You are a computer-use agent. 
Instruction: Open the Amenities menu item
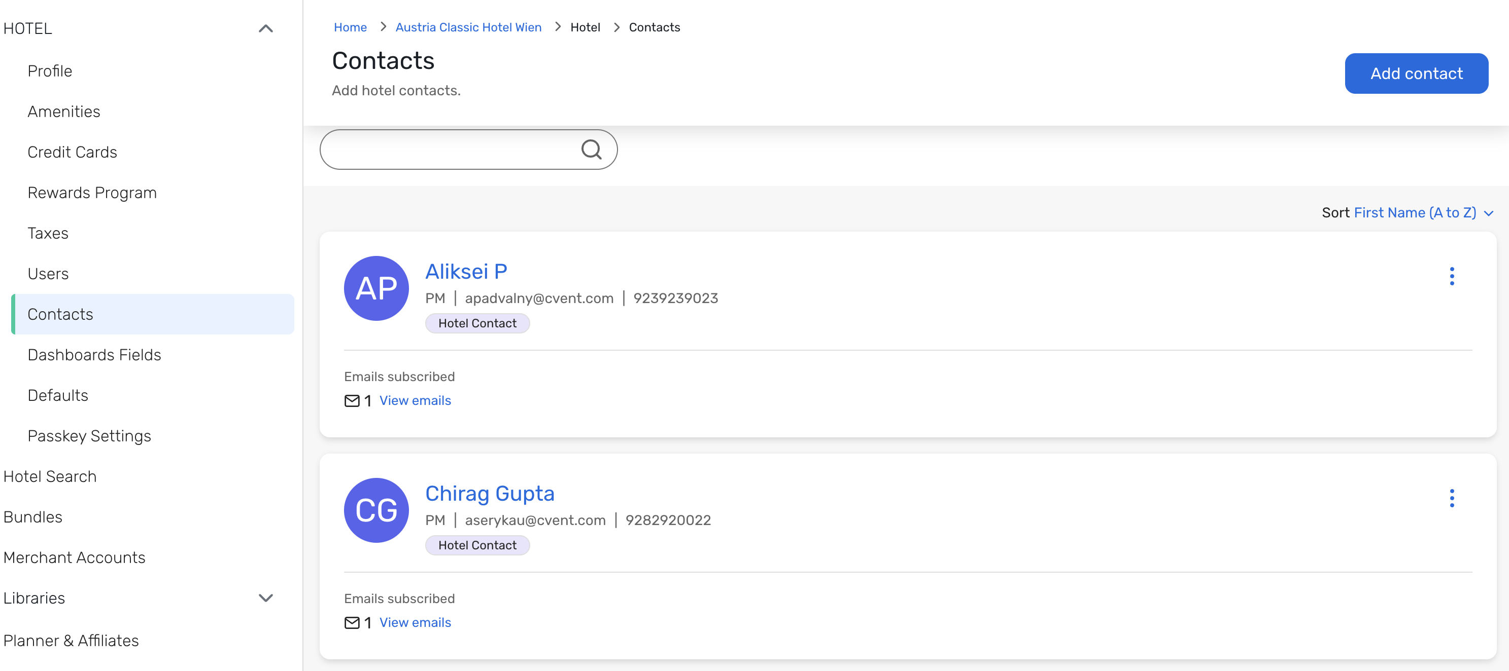(x=64, y=111)
